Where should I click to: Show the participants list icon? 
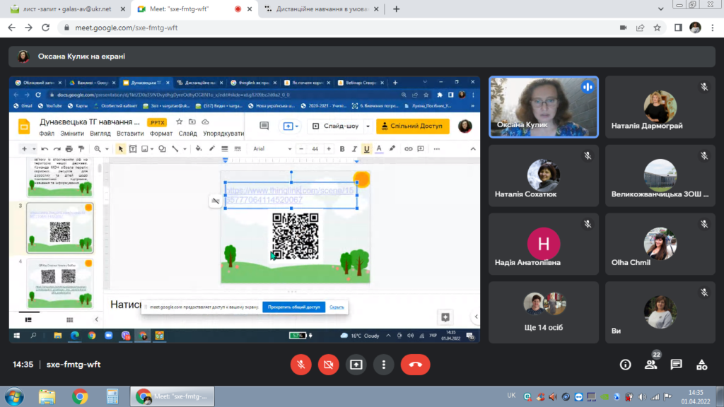(x=651, y=365)
